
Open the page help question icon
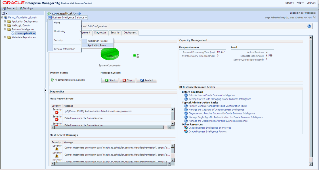tap(309, 26)
